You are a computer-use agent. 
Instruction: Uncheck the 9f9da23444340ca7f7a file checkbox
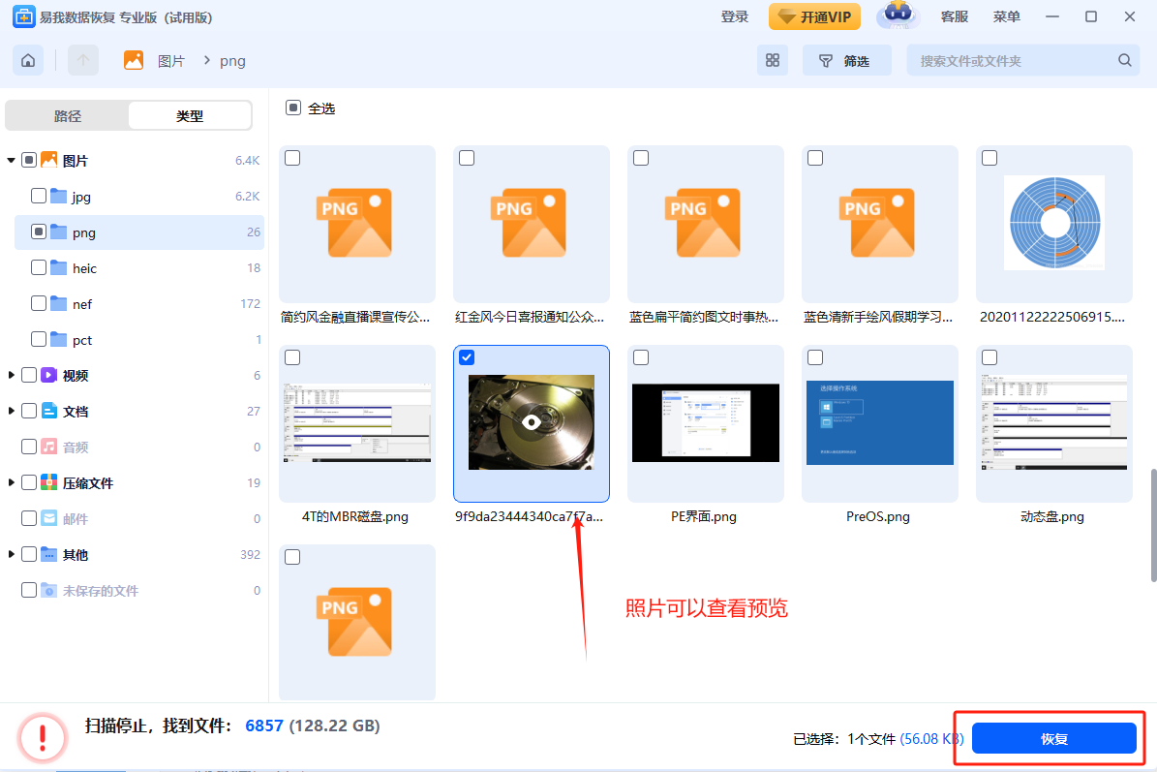(467, 357)
